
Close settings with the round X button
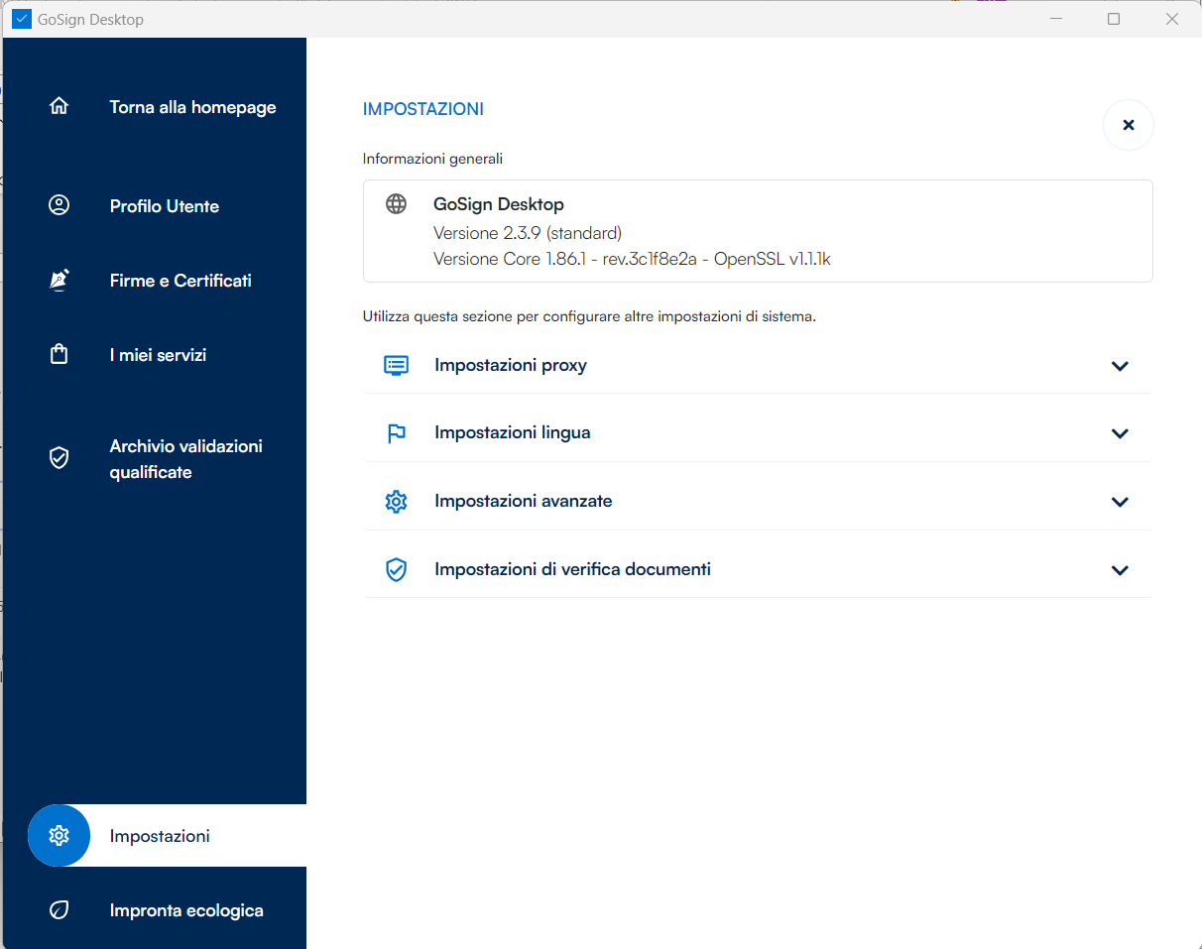[x=1128, y=125]
